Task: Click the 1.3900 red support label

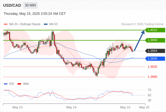Action: click(x=152, y=77)
